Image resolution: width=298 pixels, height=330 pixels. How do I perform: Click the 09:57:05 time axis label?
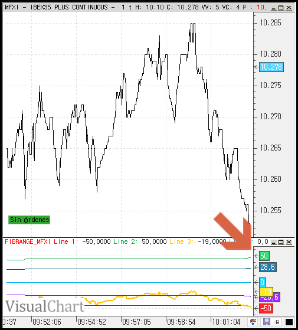(136, 322)
